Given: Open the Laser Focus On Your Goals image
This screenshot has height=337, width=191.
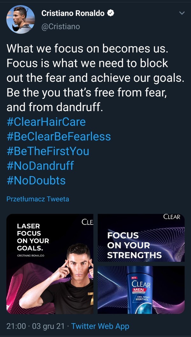Looking at the screenshot, I should 50,264.
